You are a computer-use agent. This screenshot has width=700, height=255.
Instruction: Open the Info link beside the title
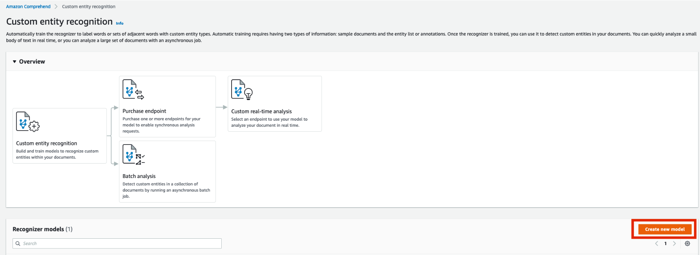tap(120, 23)
